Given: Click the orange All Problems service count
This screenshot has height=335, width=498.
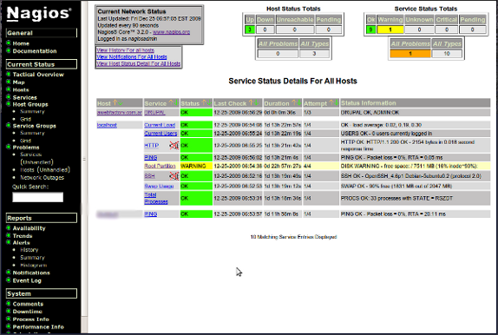Looking at the screenshot, I should click(x=410, y=54).
